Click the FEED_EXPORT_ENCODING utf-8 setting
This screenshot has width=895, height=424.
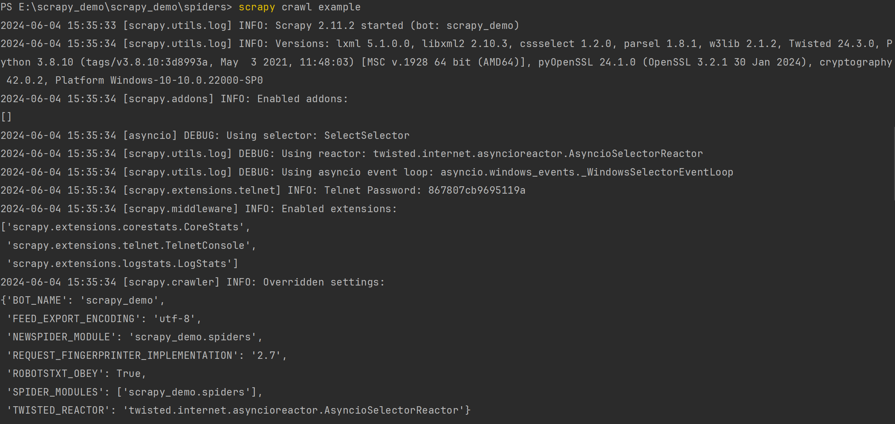[104, 319]
